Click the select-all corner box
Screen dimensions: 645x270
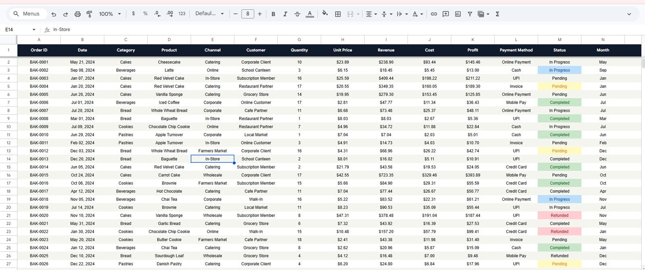tap(8, 39)
